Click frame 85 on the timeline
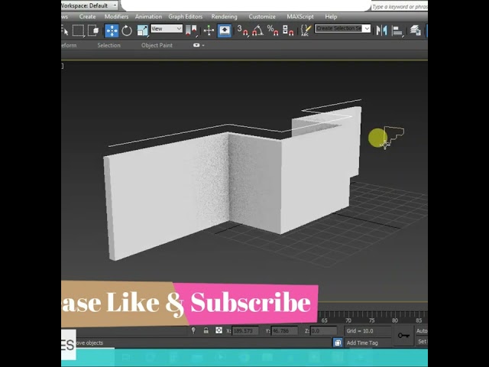Image resolution: width=489 pixels, height=367 pixels. click(419, 320)
